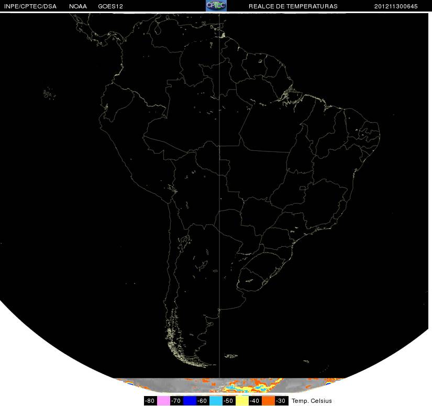Click the CPTEC logo in the header

(216, 6)
